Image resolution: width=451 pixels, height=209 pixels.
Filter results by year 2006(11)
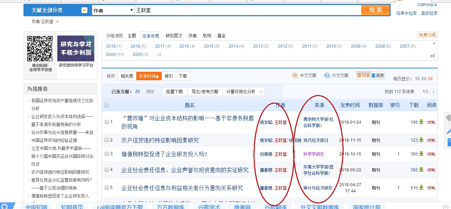[115, 55]
